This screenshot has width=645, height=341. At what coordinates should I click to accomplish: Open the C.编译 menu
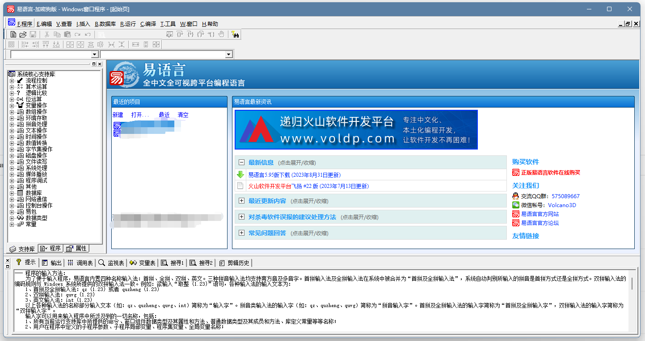coord(148,24)
